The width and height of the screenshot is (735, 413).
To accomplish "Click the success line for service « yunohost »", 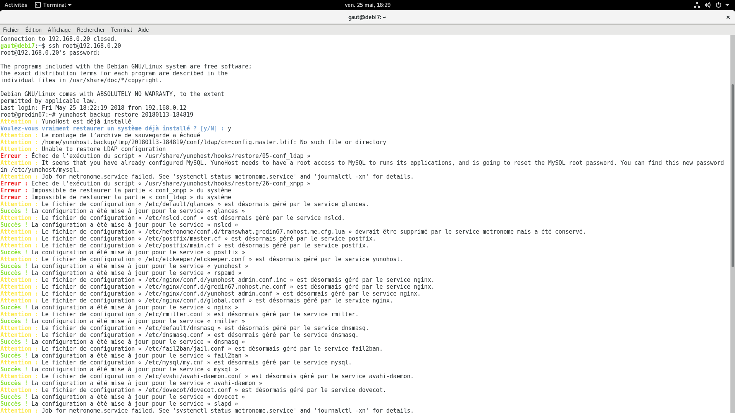I will (124, 266).
